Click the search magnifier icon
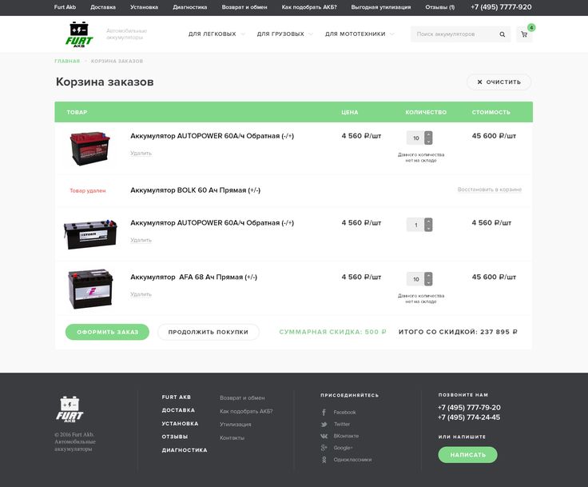Image resolution: width=588 pixels, height=487 pixels. click(502, 34)
